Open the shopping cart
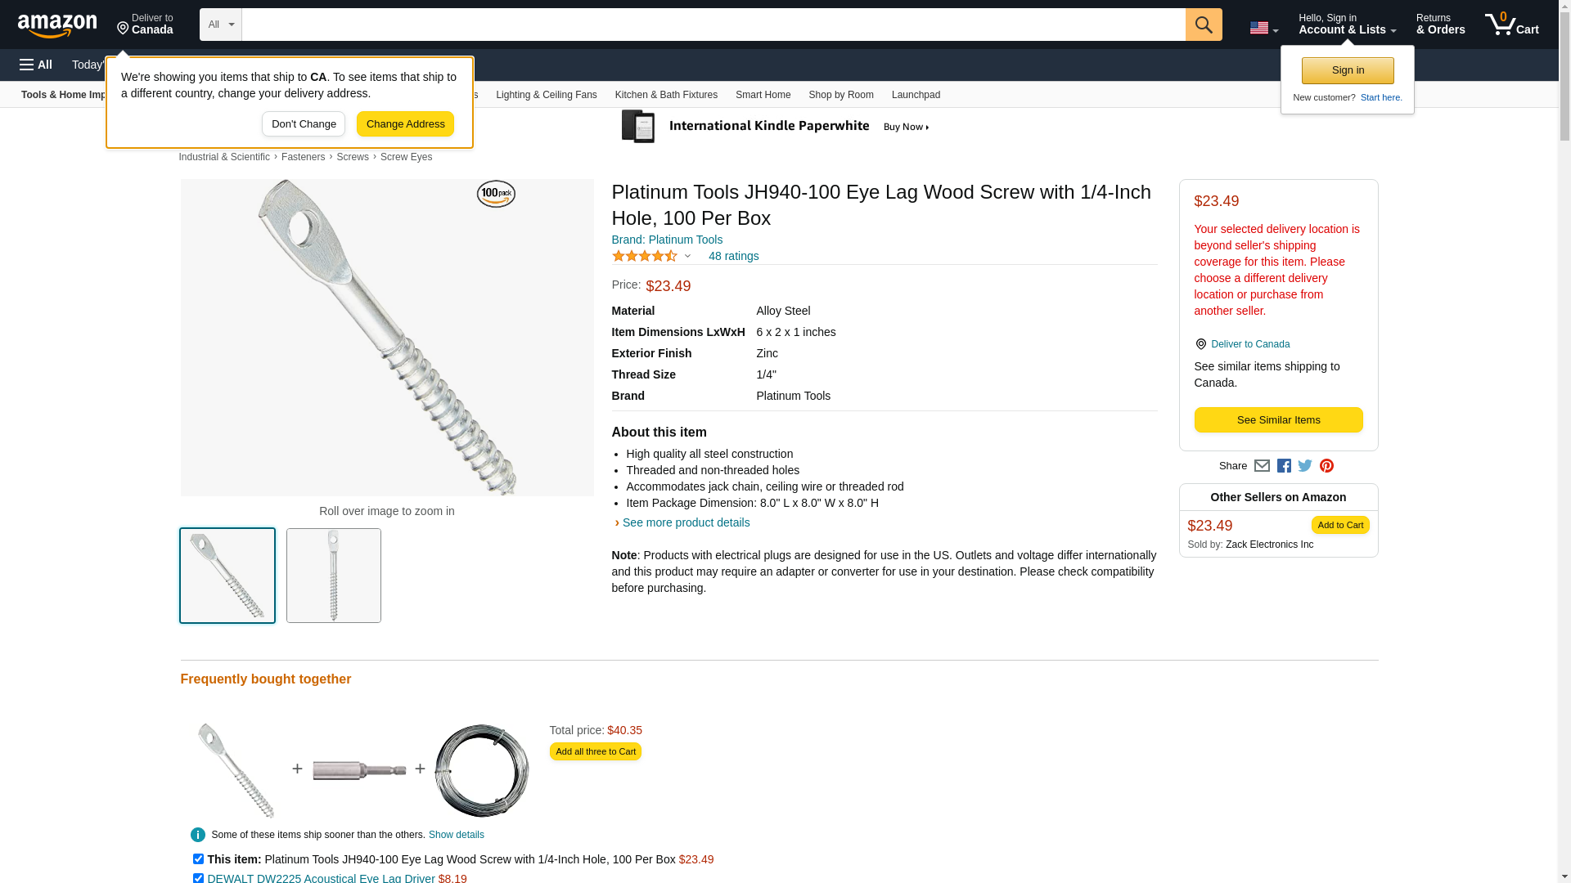Screen dimensions: 1571x883 coord(1511,25)
